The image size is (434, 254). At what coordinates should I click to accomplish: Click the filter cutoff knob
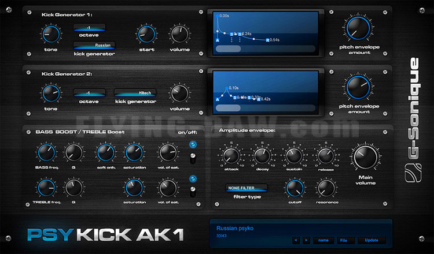click(295, 188)
